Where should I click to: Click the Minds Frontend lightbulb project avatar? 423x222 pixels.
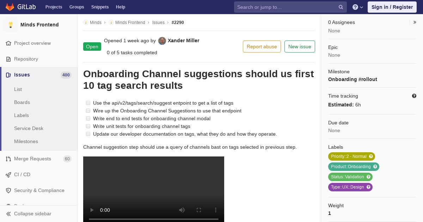pos(11,25)
